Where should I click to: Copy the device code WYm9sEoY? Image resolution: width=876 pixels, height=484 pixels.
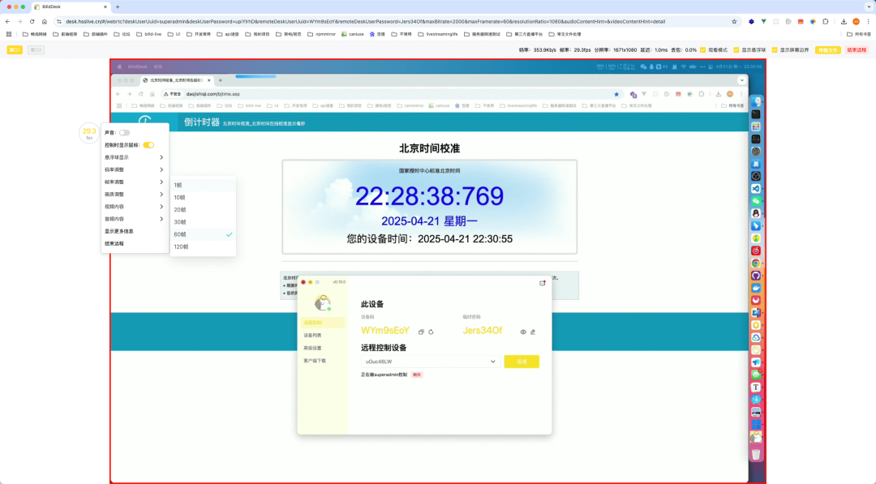421,332
